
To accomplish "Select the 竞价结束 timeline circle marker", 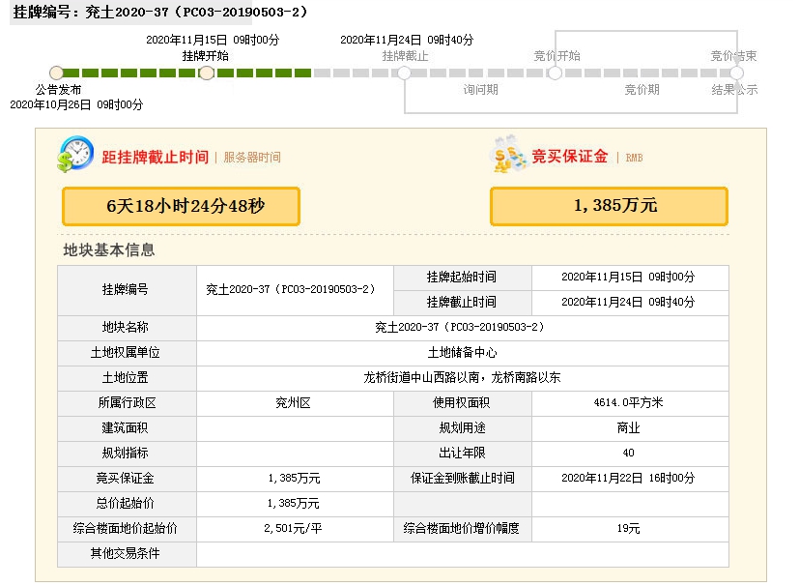I will pos(736,73).
